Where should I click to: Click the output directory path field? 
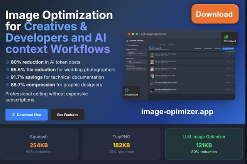(136, 69)
